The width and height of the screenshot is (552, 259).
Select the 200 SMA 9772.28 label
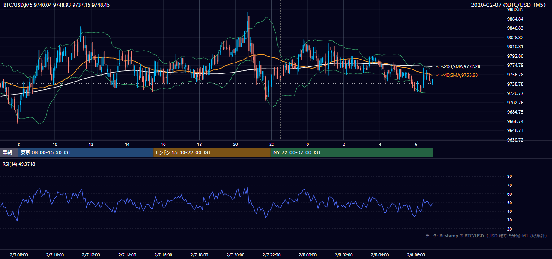(x=458, y=67)
